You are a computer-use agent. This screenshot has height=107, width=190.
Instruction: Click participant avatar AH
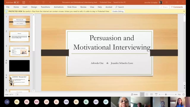click(96, 102)
